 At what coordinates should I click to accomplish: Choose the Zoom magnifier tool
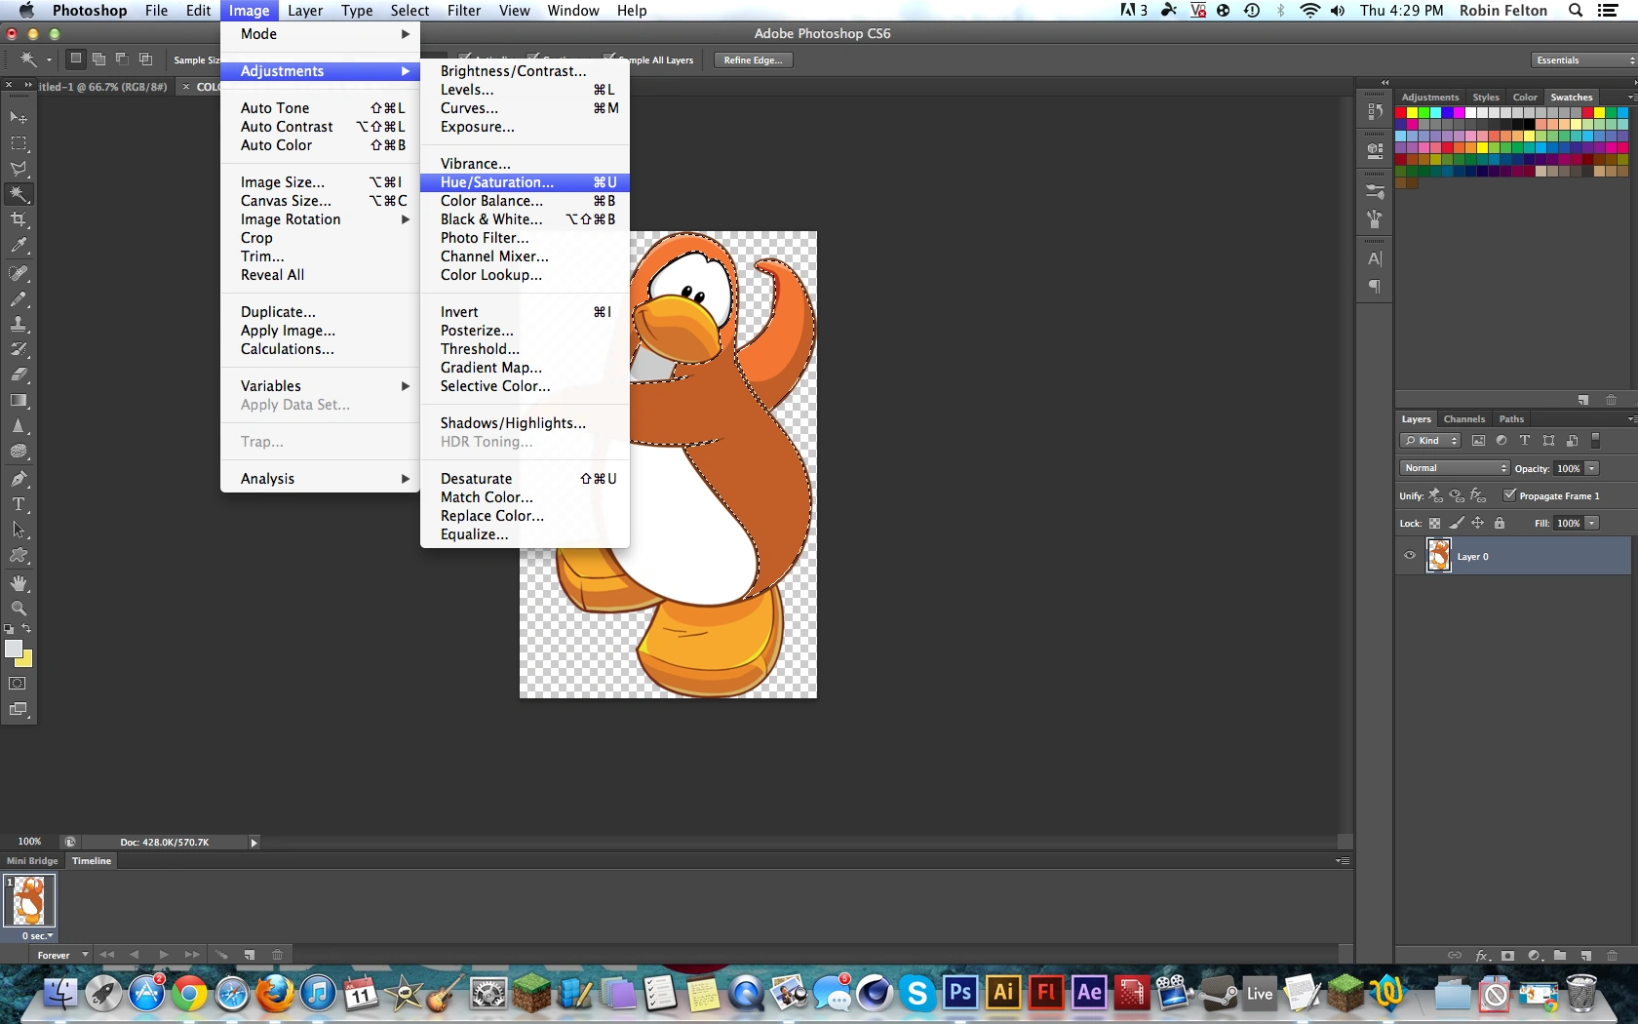click(x=19, y=609)
